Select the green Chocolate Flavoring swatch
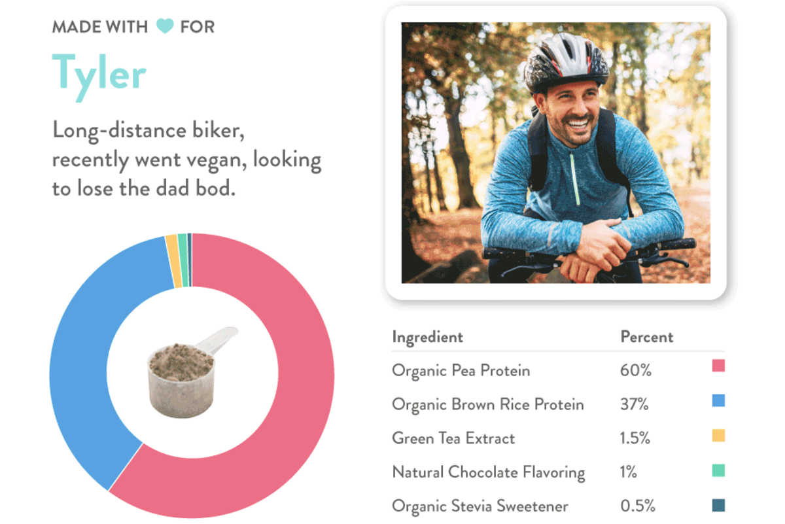785x524 pixels. [718, 470]
